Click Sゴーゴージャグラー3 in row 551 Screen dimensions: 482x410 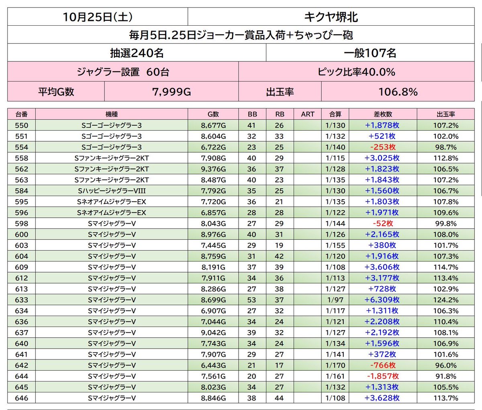[x=112, y=136]
